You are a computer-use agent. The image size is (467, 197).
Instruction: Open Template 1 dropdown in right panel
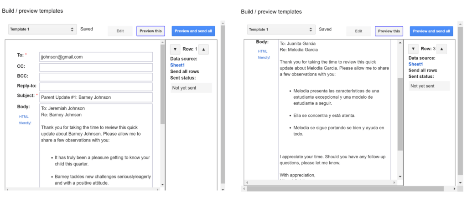click(x=281, y=30)
